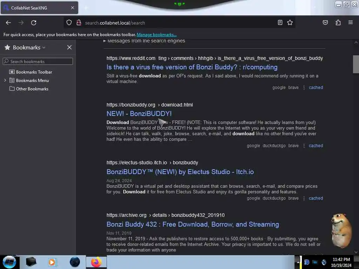Click the blue action flag tray icon
Image resolution: width=359 pixels, height=269 pixels.
coord(306,262)
